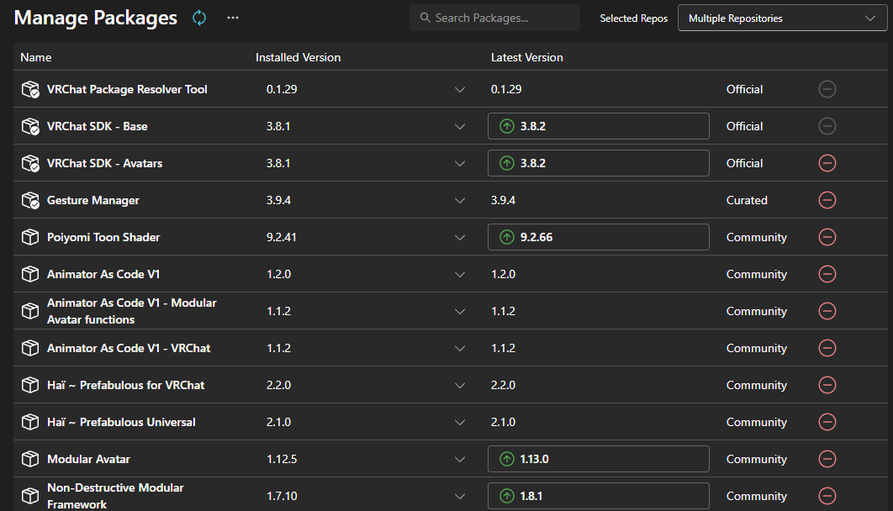The width and height of the screenshot is (893, 511).
Task: Click installed version 1.7.10
Action: tap(282, 496)
